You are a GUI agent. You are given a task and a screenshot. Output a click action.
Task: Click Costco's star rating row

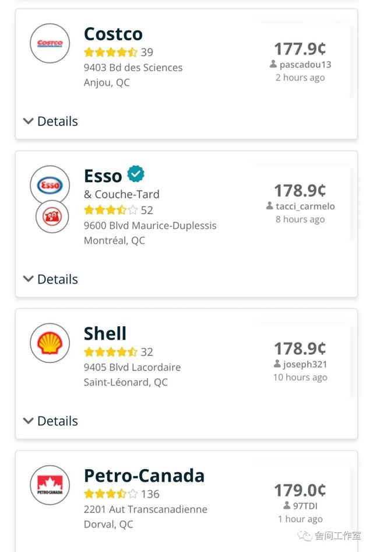tap(111, 52)
